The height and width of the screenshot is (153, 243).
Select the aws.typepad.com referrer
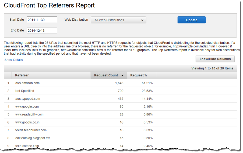tap(28, 99)
